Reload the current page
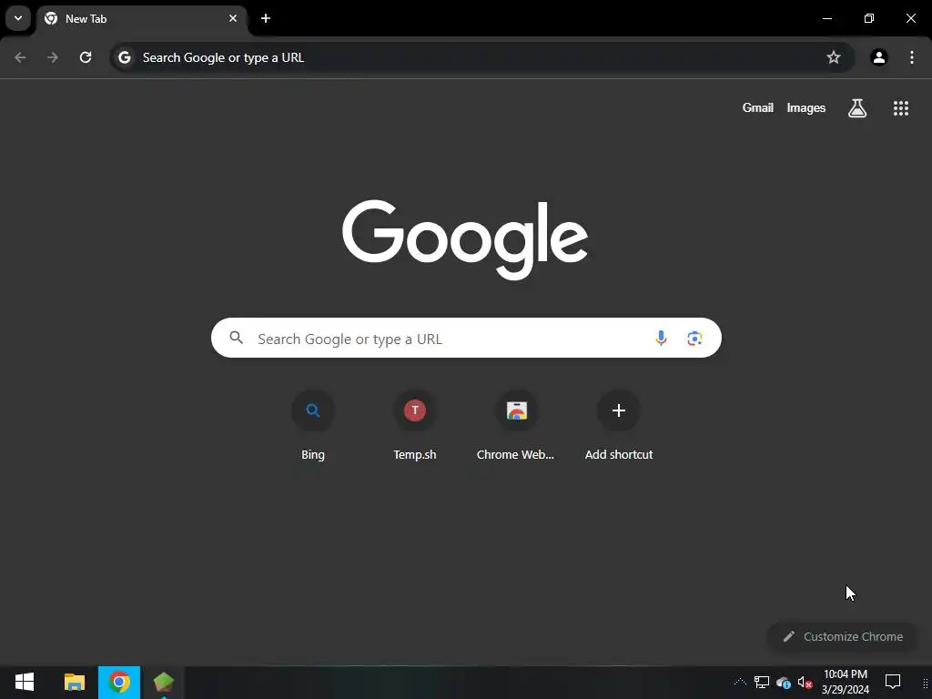The image size is (932, 699). tap(86, 57)
